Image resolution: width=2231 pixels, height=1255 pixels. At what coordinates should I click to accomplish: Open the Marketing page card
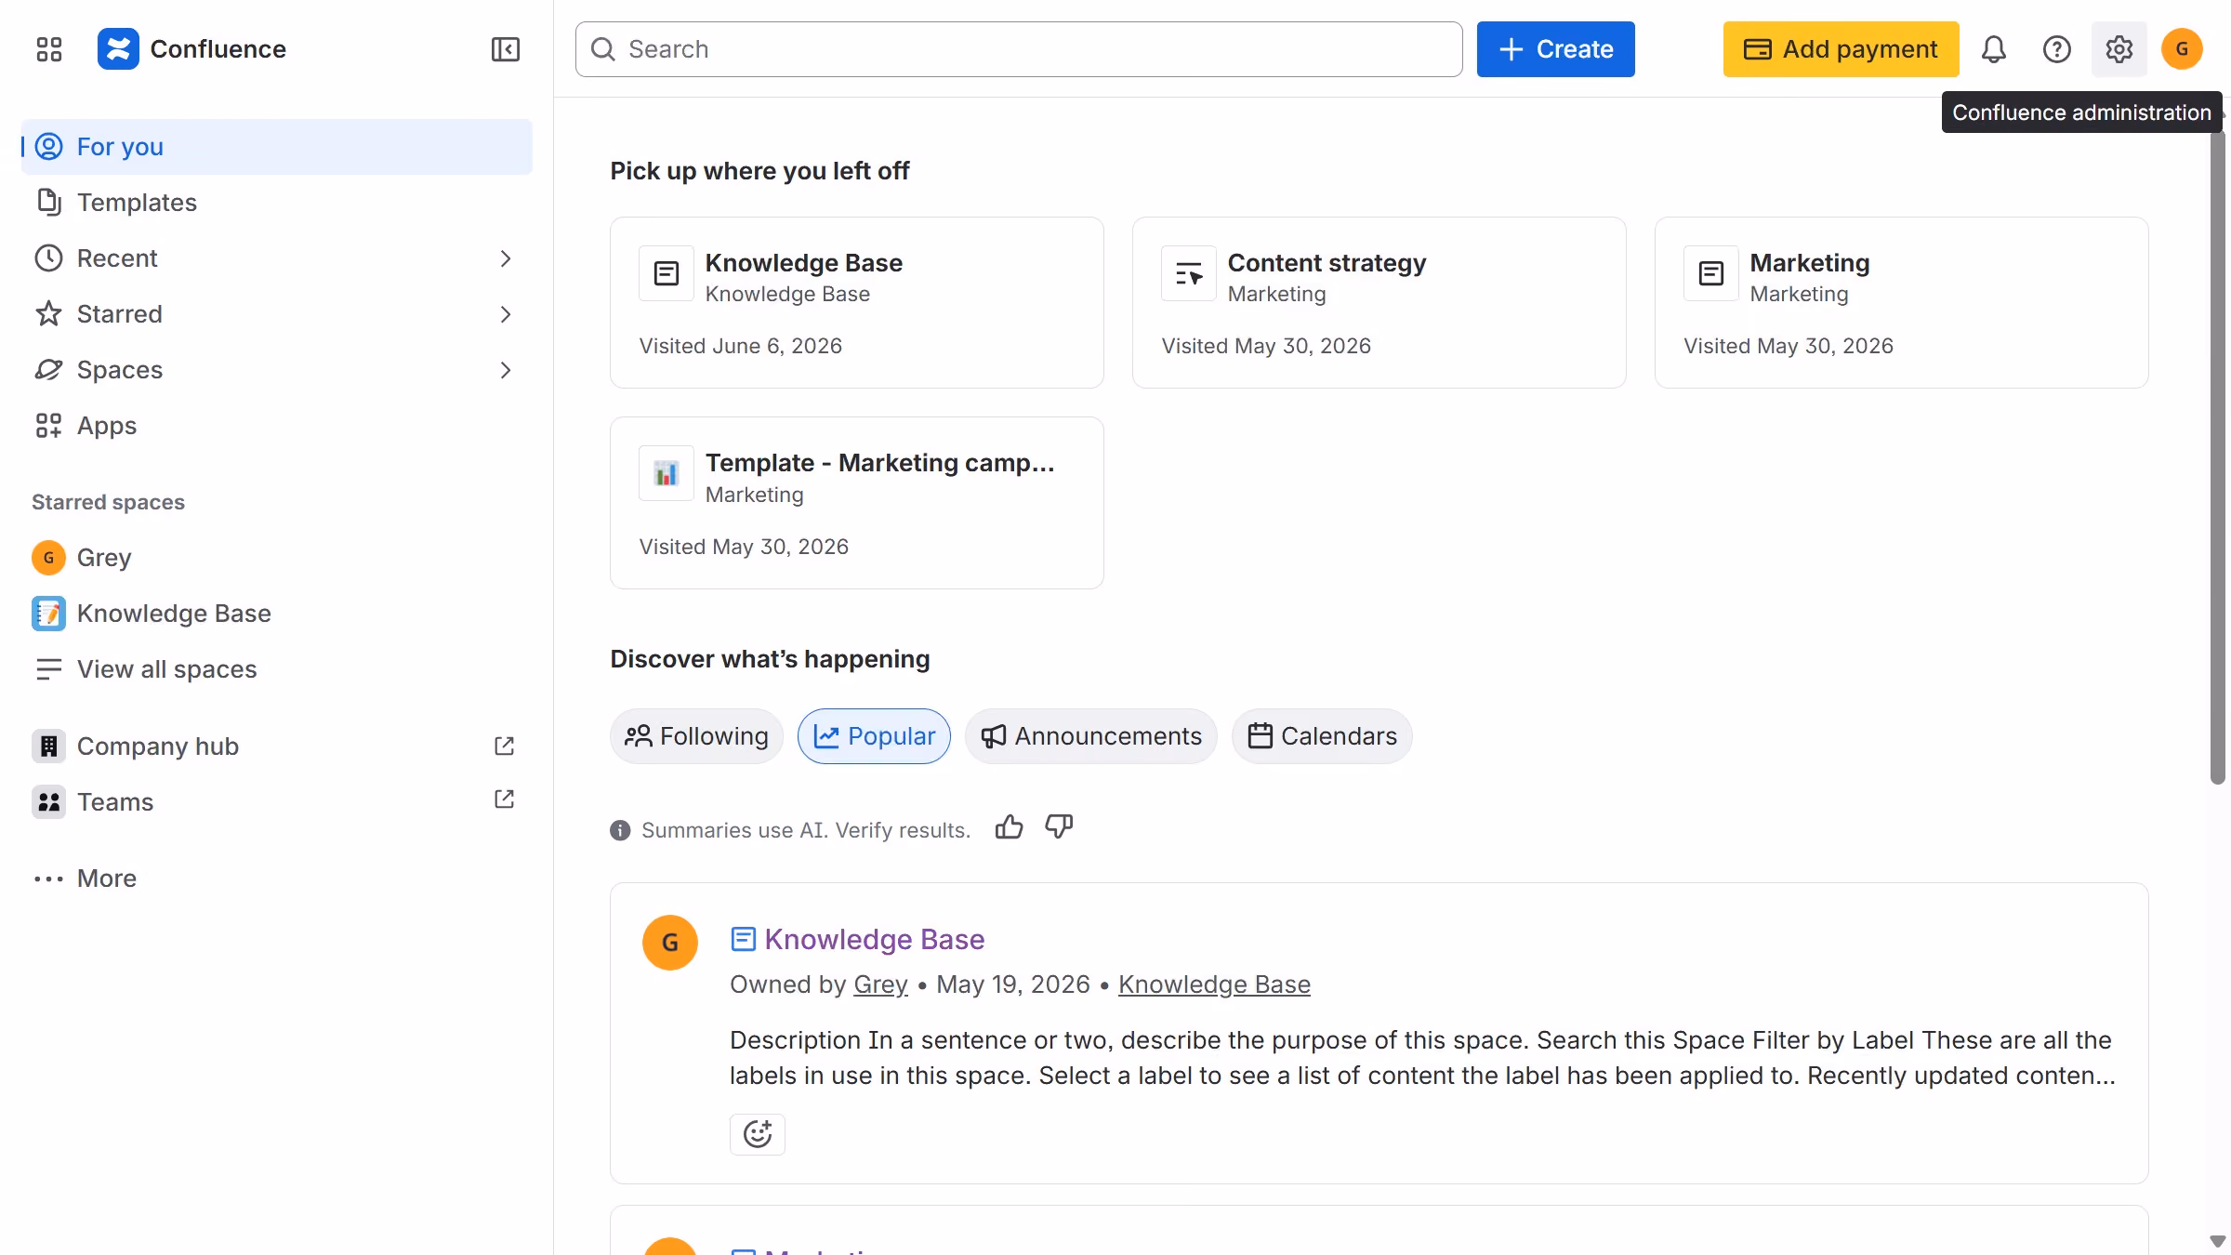pos(1901,303)
